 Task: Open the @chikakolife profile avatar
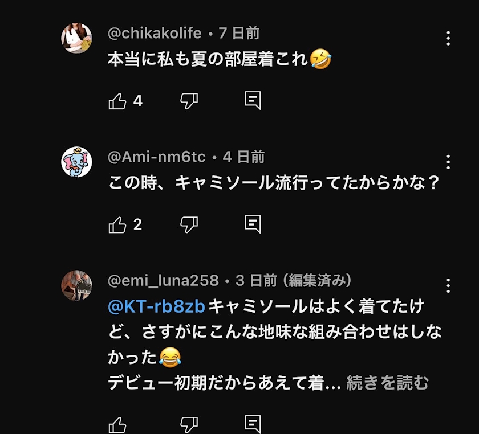[x=76, y=38]
